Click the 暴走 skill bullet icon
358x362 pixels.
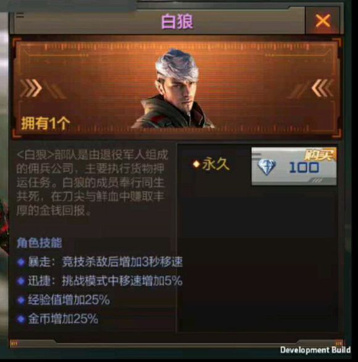point(21,263)
